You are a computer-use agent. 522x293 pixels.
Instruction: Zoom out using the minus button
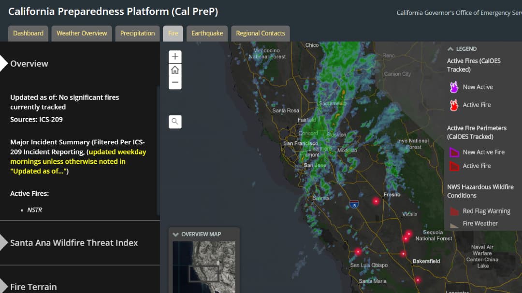(x=175, y=83)
